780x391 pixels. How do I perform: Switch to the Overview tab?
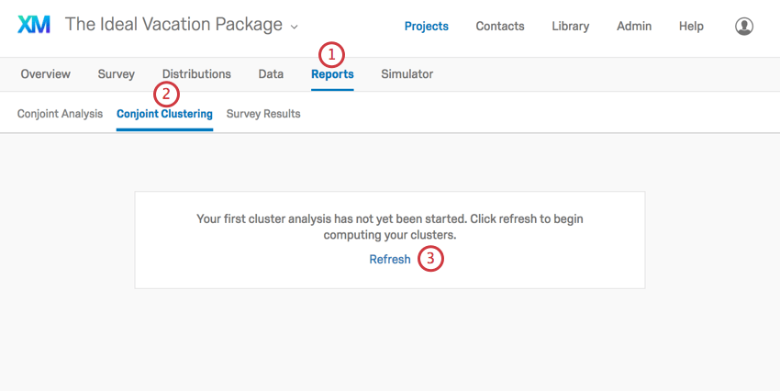pyautogui.click(x=45, y=74)
